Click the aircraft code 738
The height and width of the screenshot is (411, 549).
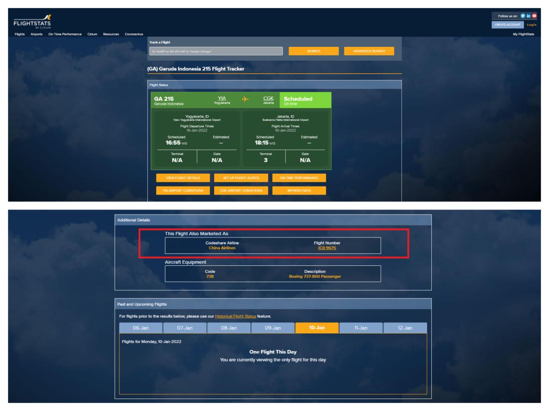210,276
